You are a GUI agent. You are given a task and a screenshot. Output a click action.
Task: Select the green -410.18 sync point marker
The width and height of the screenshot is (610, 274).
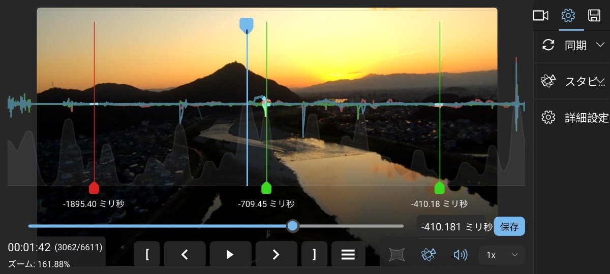coord(440,188)
